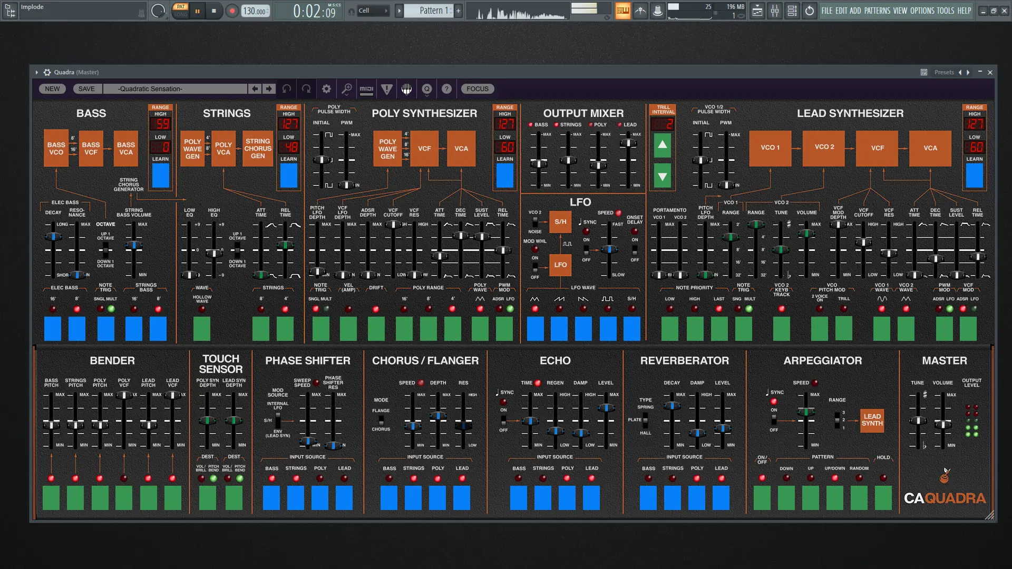The height and width of the screenshot is (569, 1012).
Task: Open the Quadratic Sensation preset name selector
Action: 174,89
